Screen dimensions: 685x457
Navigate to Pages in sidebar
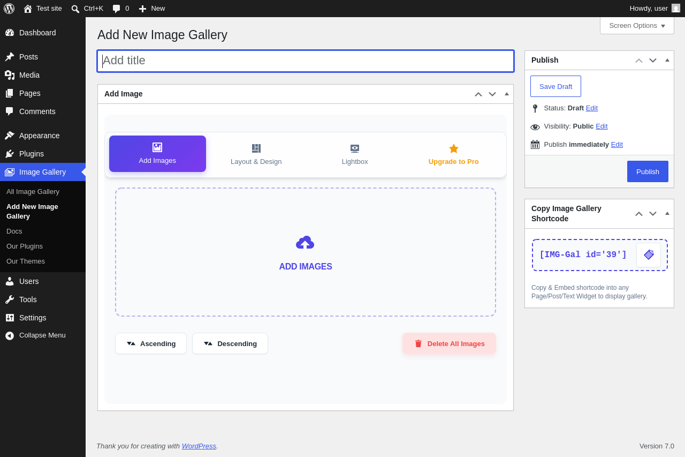43,93
